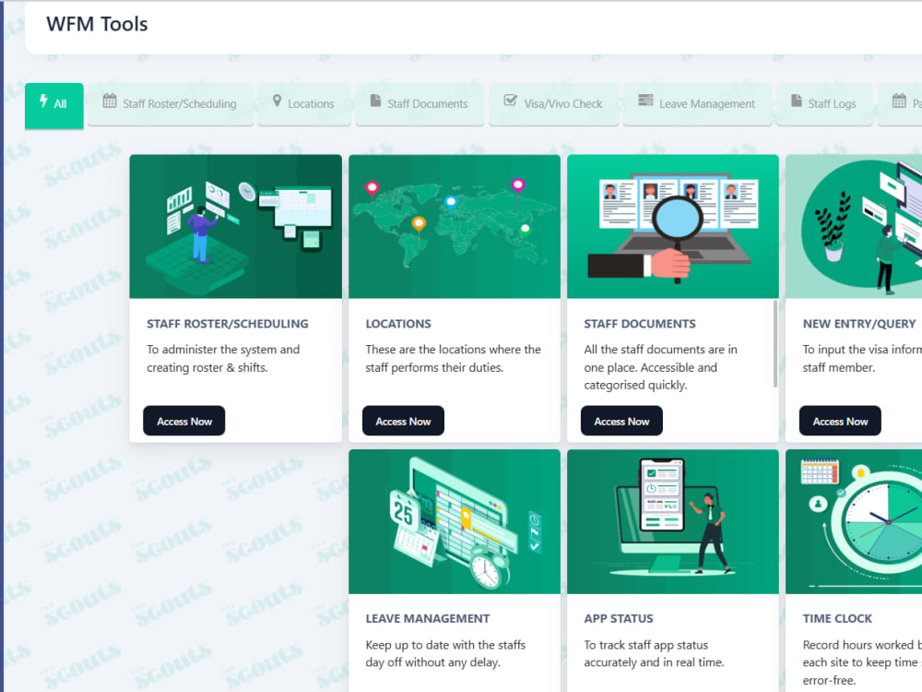This screenshot has height=692, width=922.
Task: Click the LEAVE MANAGEMENT card title
Action: 428,618
